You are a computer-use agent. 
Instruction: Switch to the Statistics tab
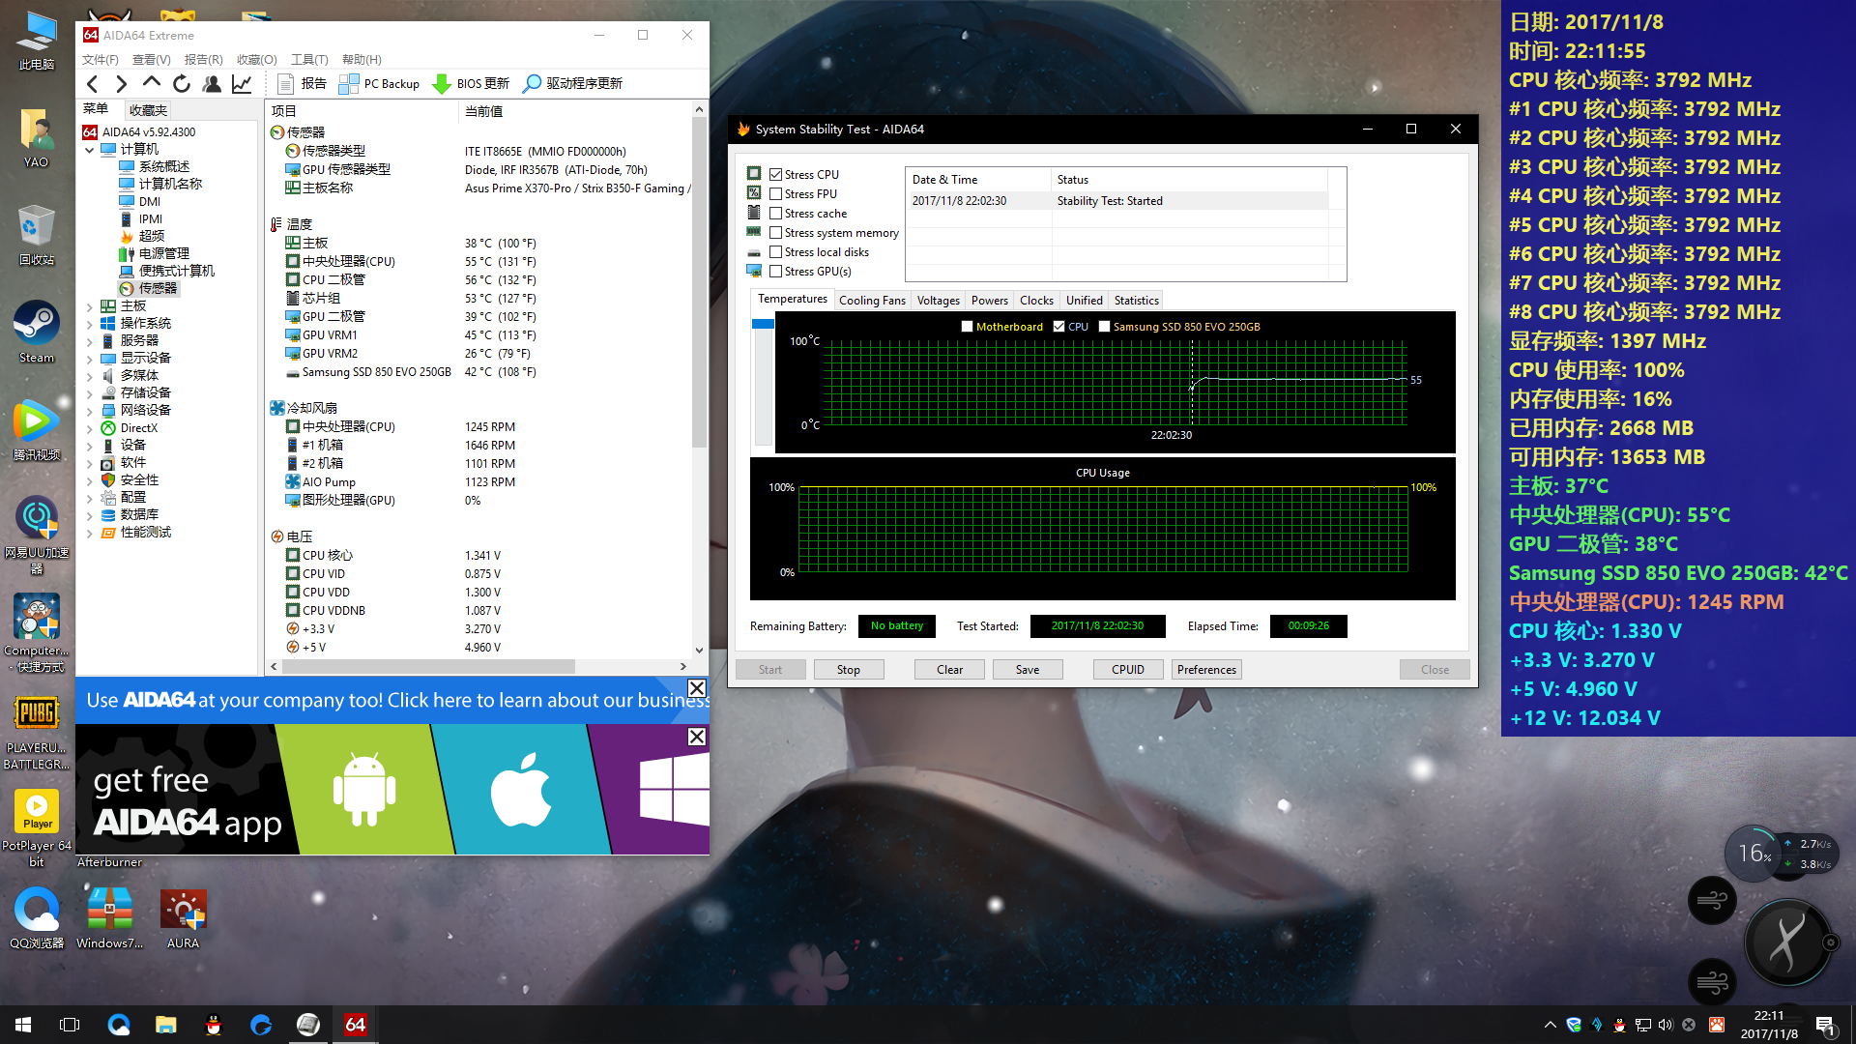[x=1136, y=301]
